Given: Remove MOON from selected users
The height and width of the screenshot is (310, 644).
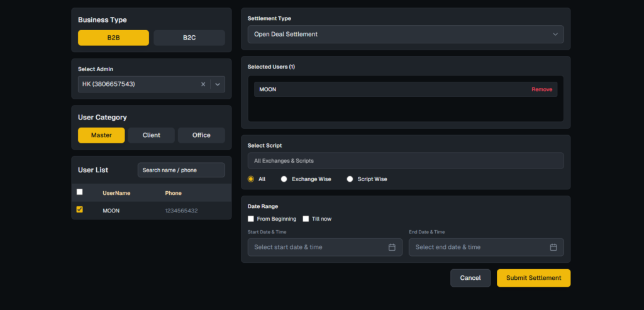Looking at the screenshot, I should (541, 89).
